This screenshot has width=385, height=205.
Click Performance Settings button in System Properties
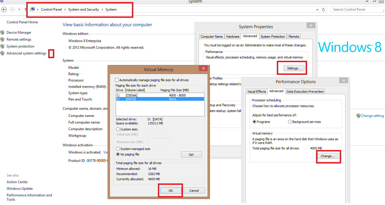pos(294,68)
